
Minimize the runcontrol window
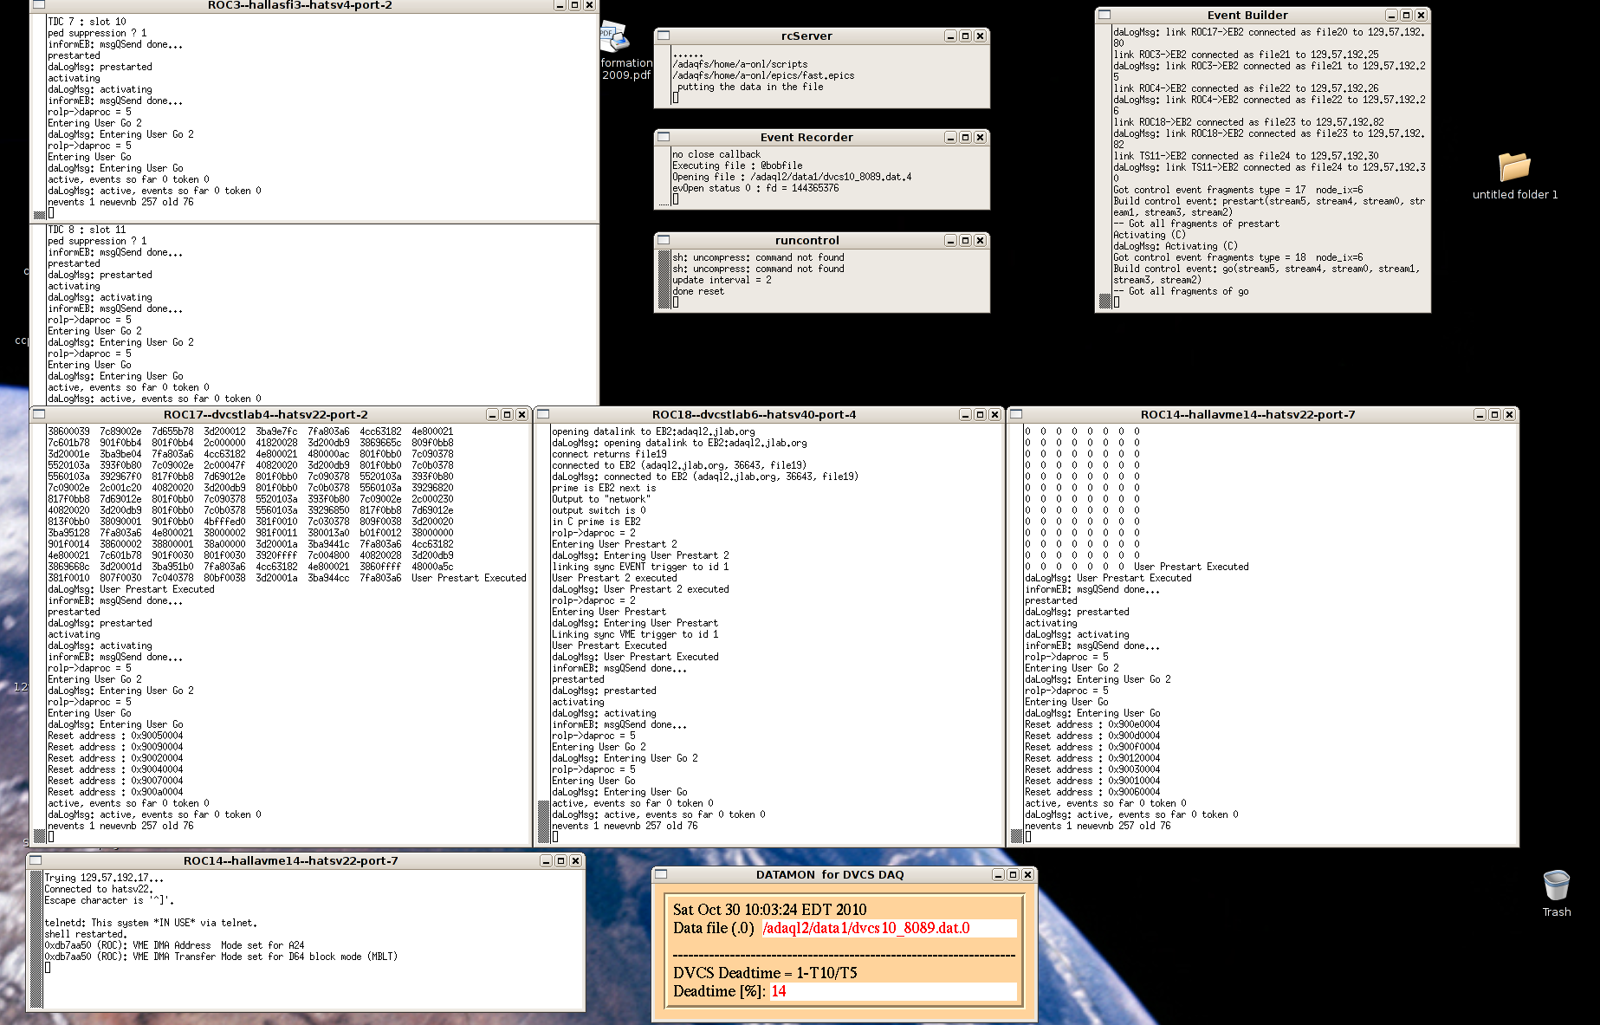click(x=950, y=241)
